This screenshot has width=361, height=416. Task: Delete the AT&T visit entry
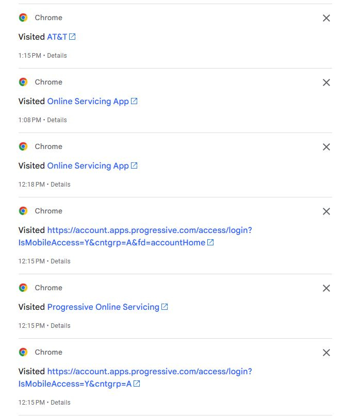(x=326, y=18)
